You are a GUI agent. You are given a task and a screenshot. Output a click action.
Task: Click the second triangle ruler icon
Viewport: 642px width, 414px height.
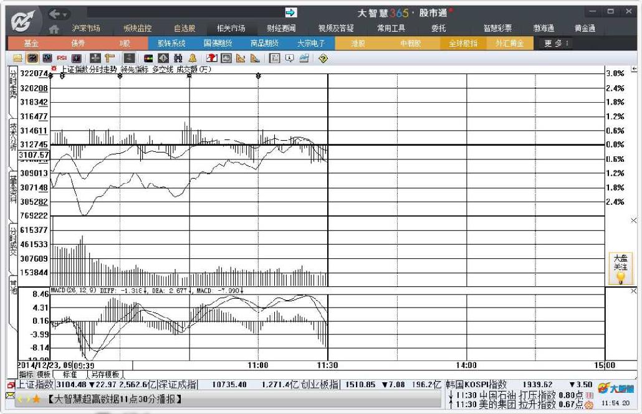255,59
